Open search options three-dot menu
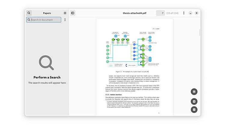Screen dimensions: 226x127 pyautogui.click(x=65, y=20)
